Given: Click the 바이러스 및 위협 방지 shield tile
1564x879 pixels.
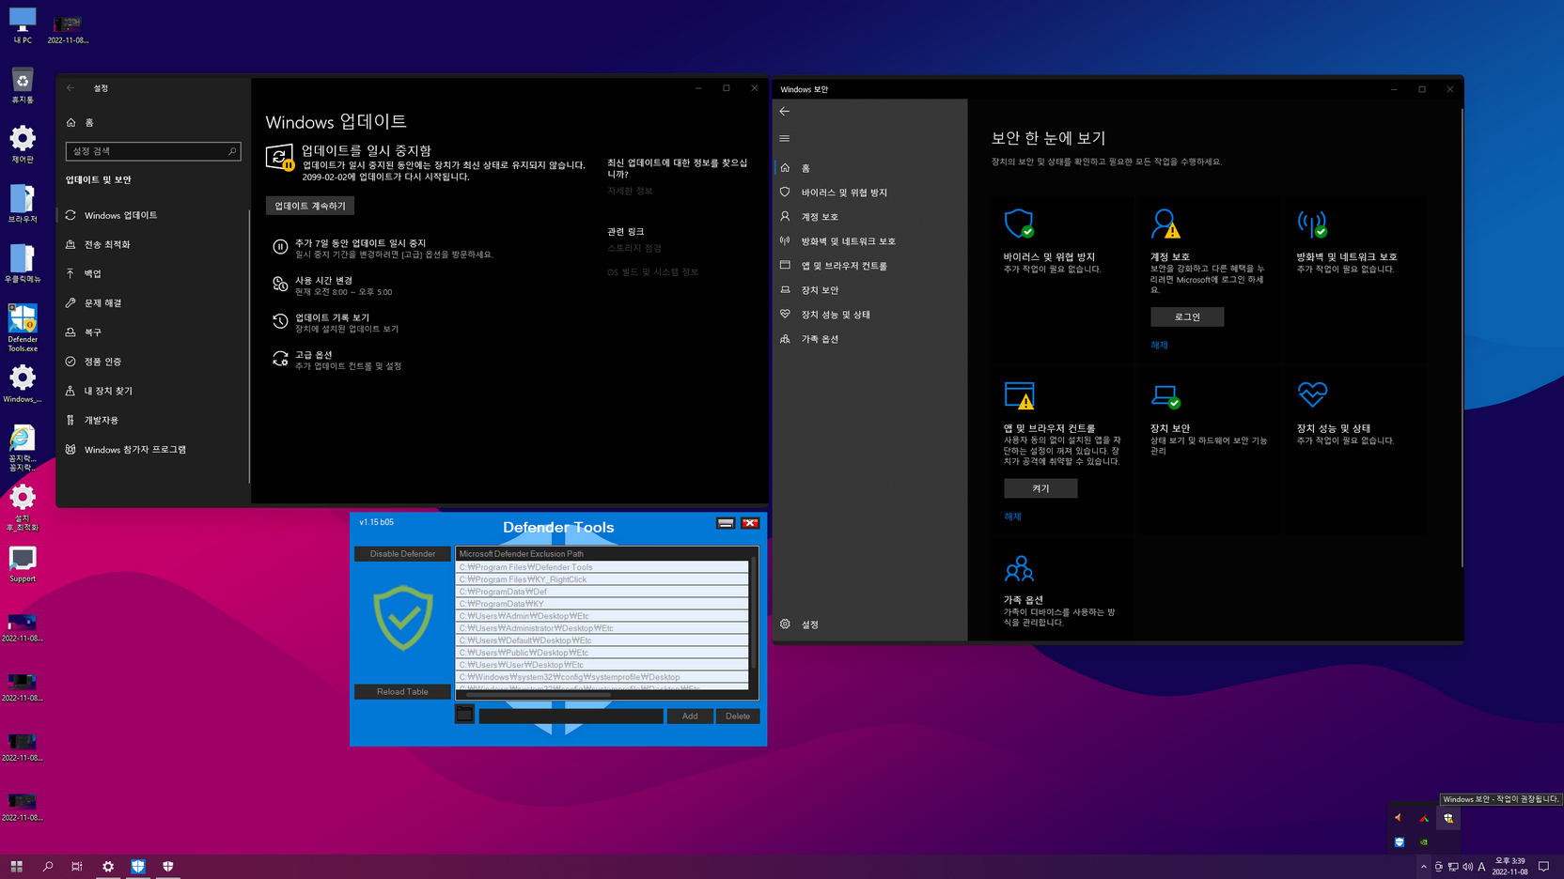Looking at the screenshot, I should [1061, 278].
